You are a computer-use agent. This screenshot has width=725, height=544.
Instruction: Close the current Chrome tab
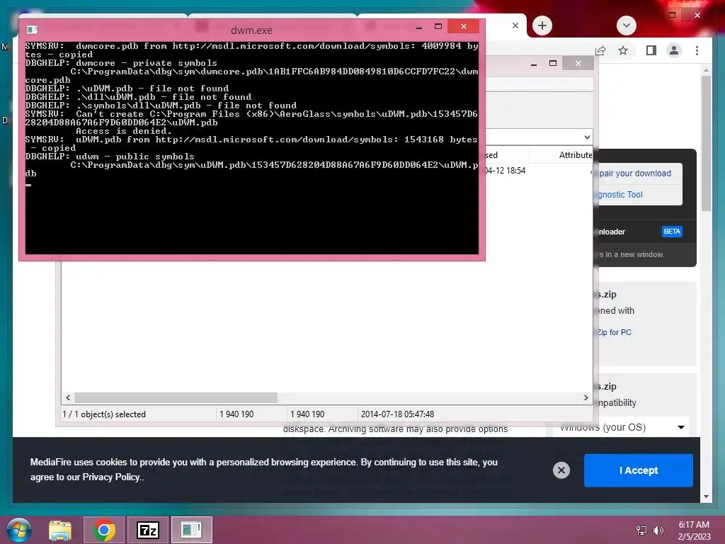coord(515,25)
